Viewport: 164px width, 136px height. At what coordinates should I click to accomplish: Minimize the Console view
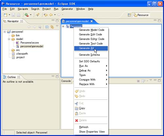click(x=155, y=80)
